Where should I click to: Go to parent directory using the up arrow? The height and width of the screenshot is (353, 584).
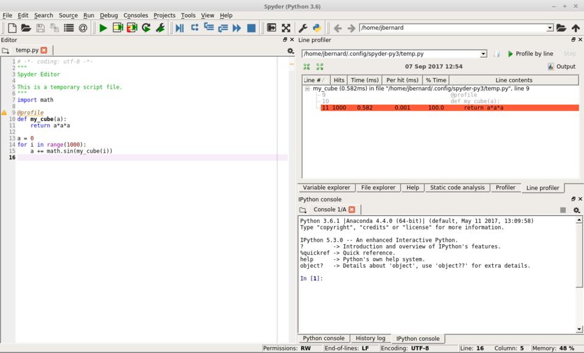pos(575,28)
